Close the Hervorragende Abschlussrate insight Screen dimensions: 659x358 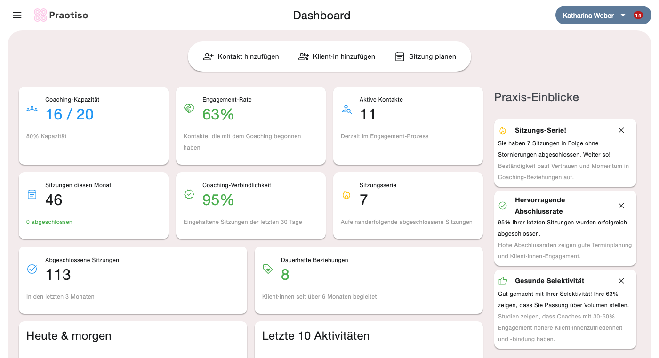(621, 206)
